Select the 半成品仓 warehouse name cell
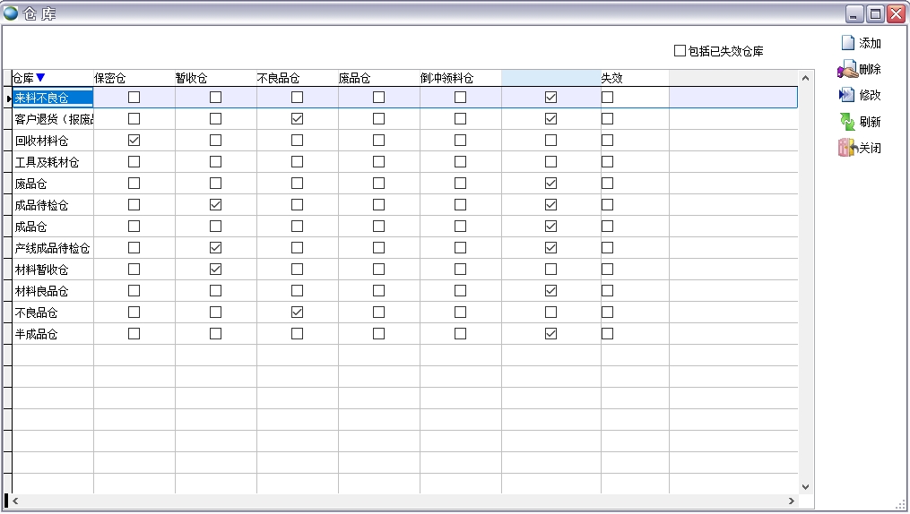 [37, 334]
